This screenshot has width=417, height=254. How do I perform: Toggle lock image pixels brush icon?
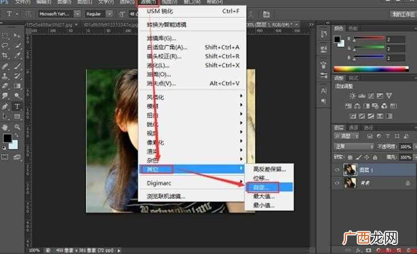click(358, 157)
